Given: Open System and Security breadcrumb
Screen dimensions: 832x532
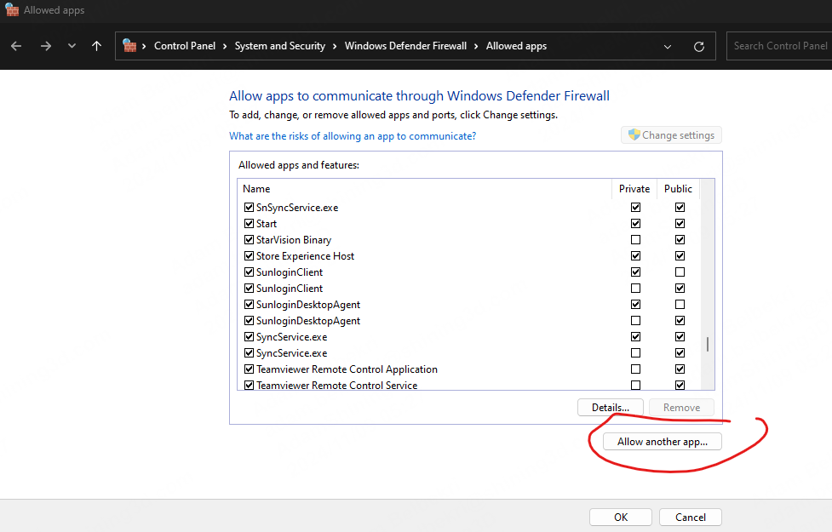Looking at the screenshot, I should click(279, 46).
